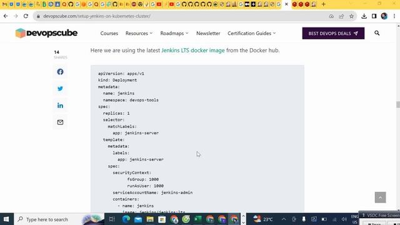Follow the Jenkins LTS docker image link
This screenshot has height=225, width=400.
click(x=193, y=50)
